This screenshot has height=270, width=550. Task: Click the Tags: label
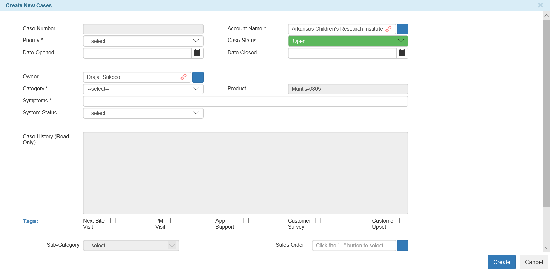(x=30, y=221)
